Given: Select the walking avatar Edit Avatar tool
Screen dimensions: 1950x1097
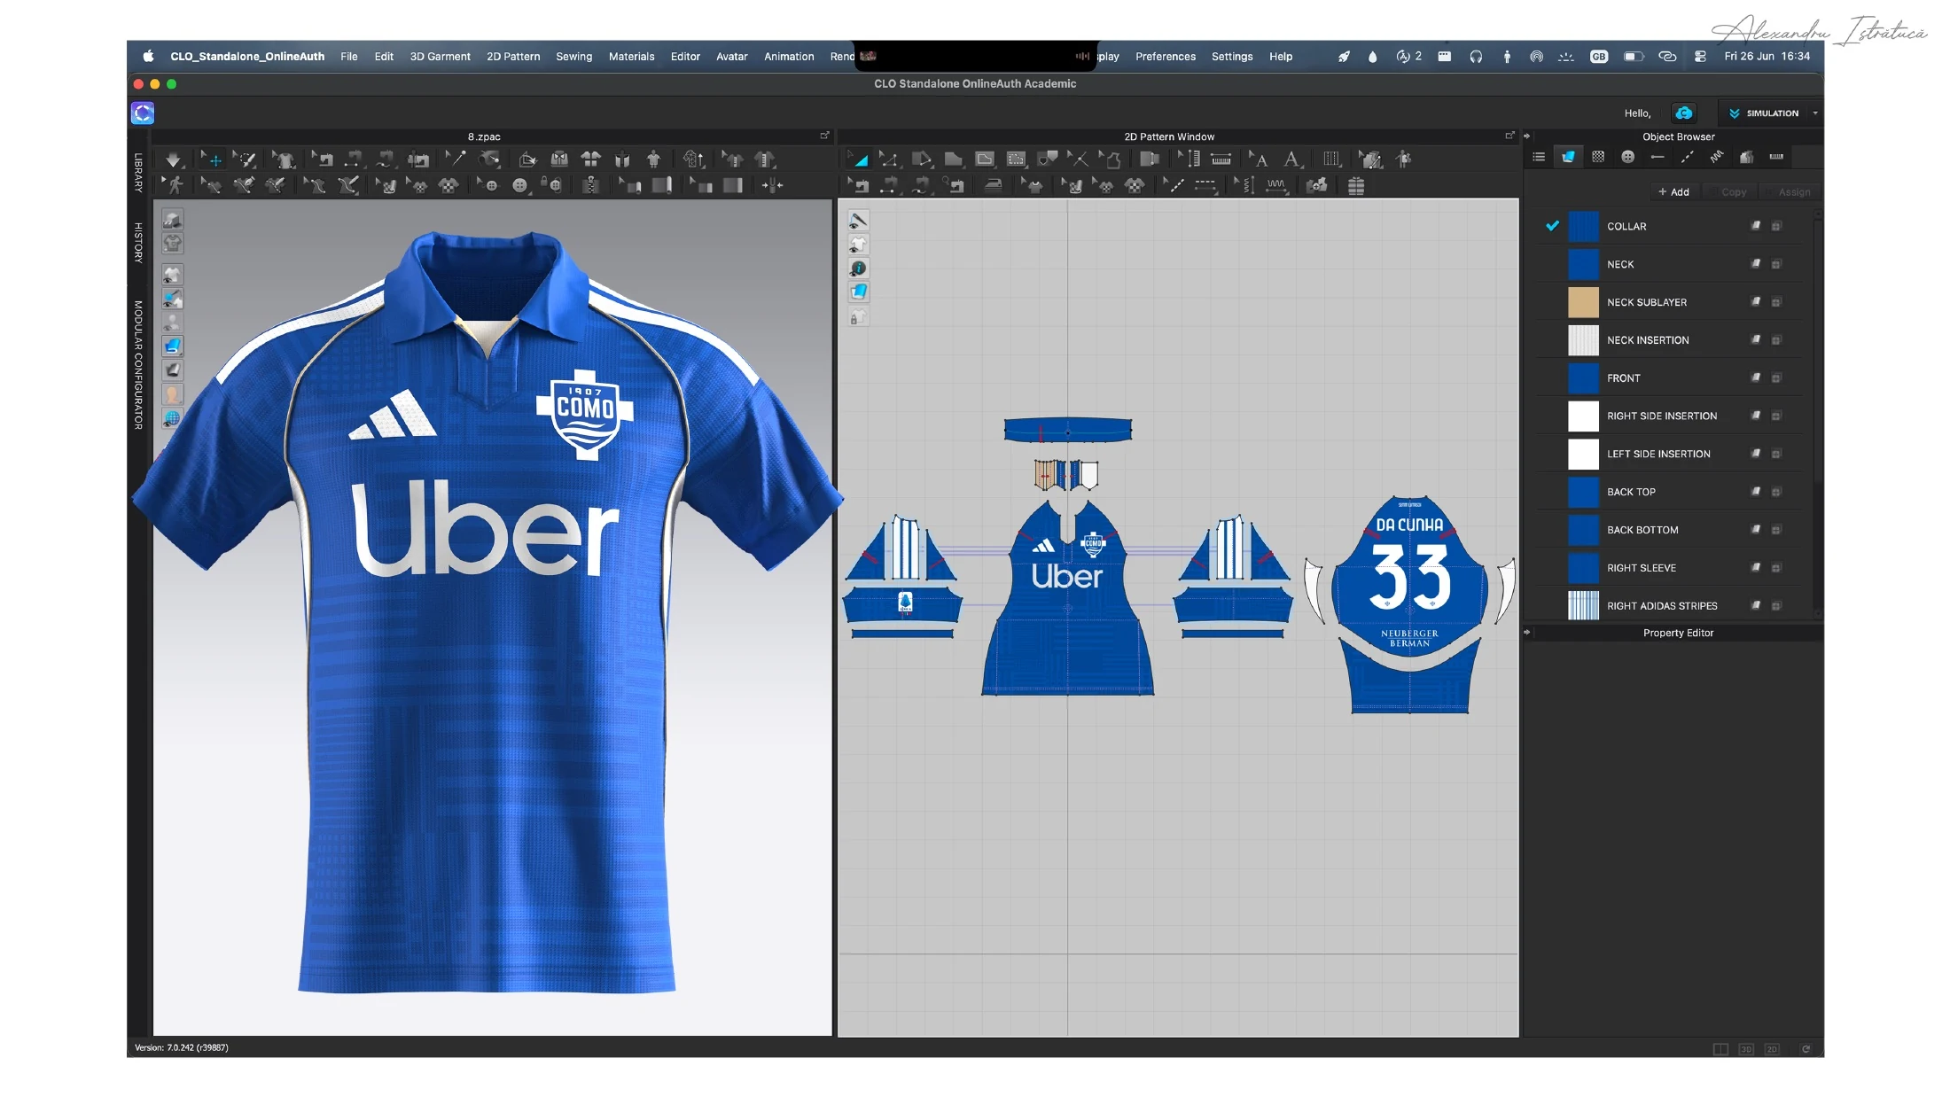Looking at the screenshot, I should click(x=174, y=185).
